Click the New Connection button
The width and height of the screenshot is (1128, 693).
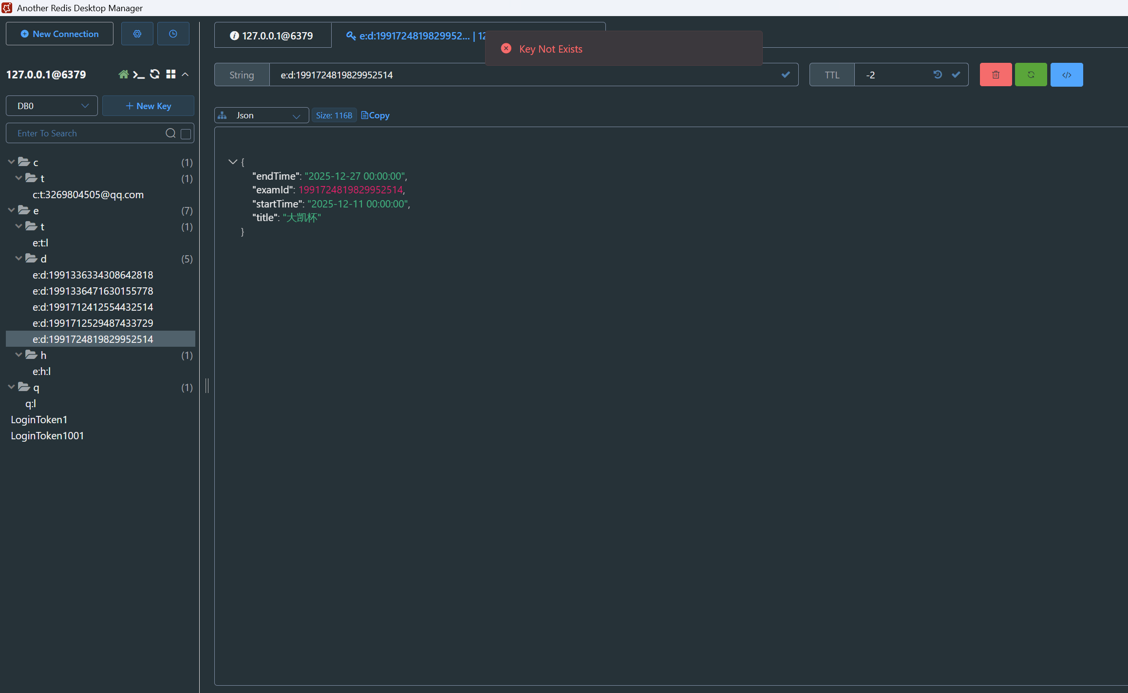click(x=59, y=34)
